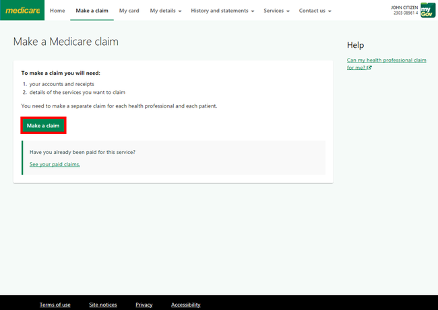
Task: Open the Privacy footer link
Action: 144,305
